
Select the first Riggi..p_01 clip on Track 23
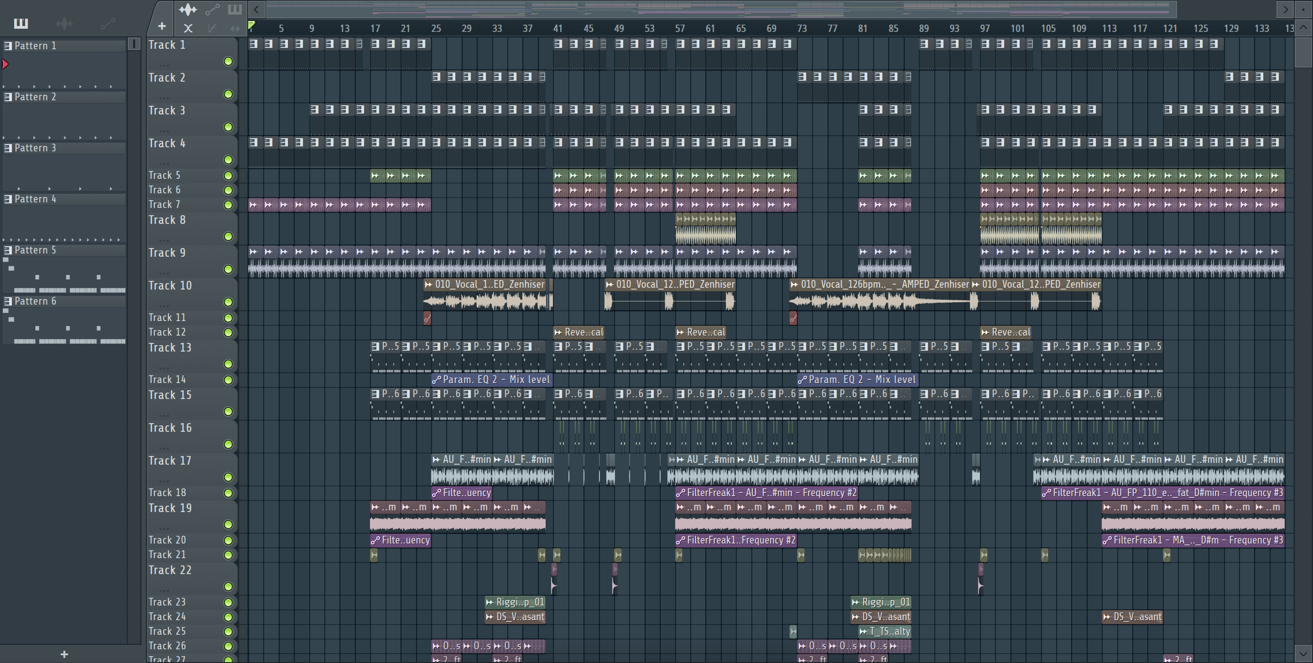coord(515,602)
